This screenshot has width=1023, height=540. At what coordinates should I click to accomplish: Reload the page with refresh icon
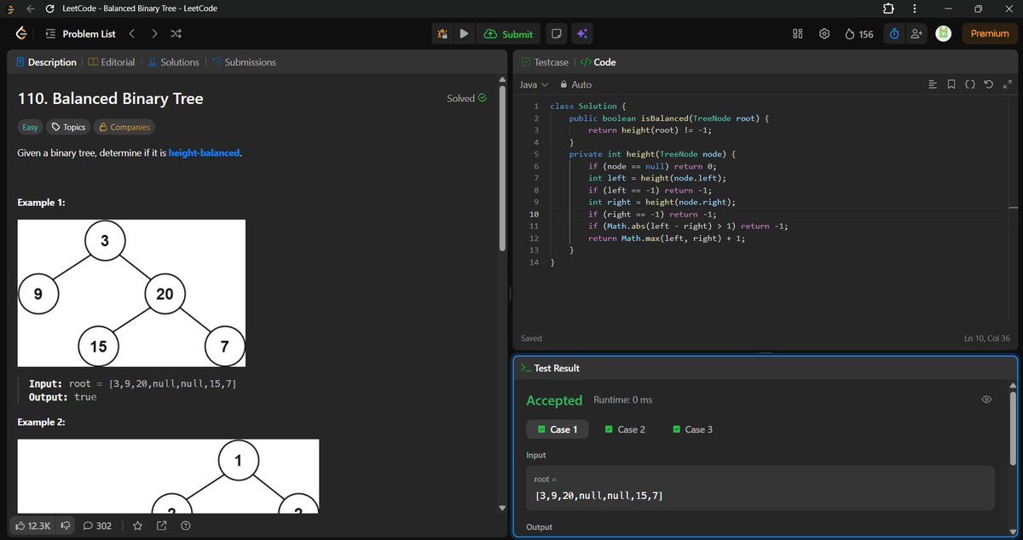[50, 9]
